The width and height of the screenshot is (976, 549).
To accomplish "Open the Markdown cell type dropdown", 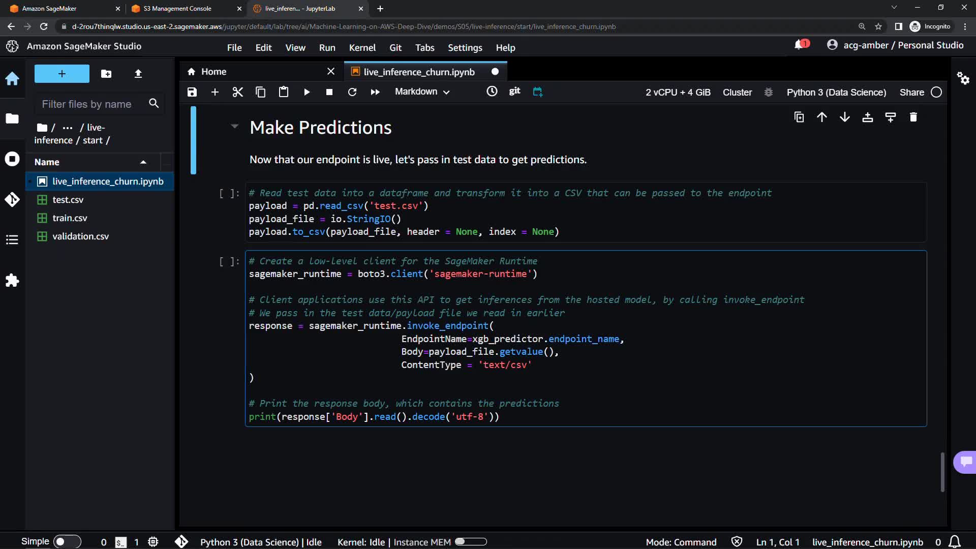I will pos(422,92).
